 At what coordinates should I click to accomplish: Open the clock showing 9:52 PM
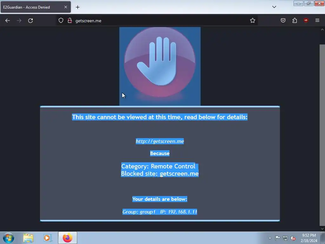click(309, 238)
